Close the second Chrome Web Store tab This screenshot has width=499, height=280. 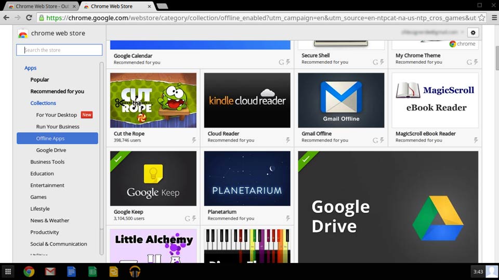point(149,6)
